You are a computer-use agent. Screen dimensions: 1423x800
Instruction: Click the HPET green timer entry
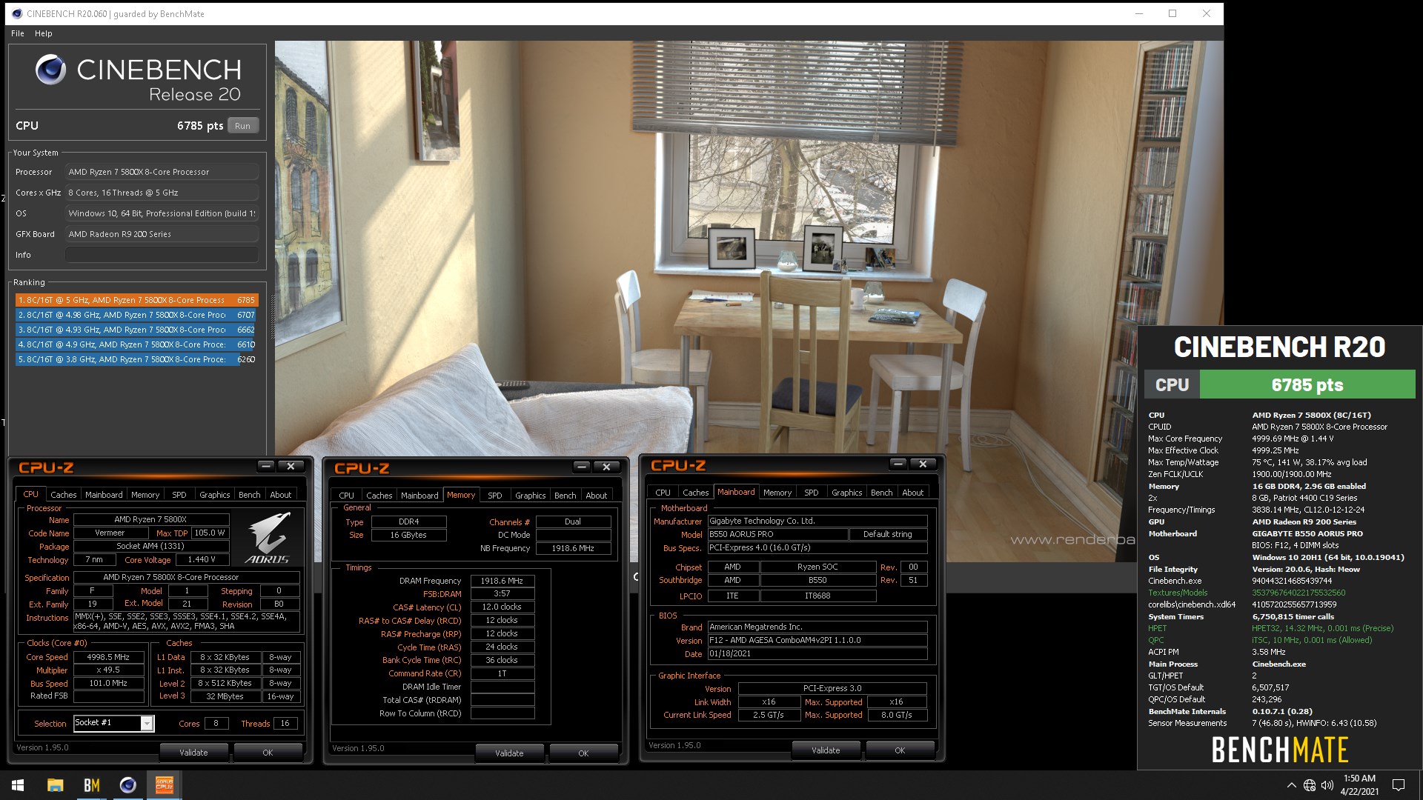1270,628
